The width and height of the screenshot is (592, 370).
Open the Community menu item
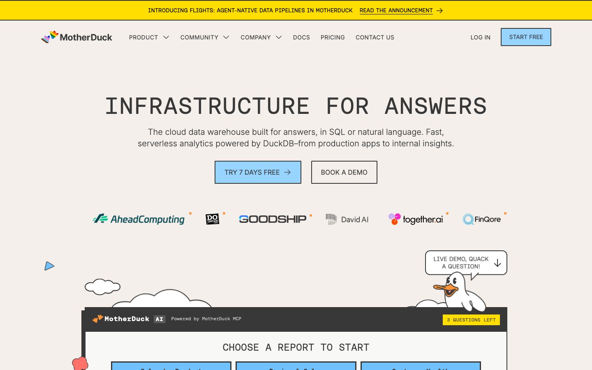click(199, 37)
